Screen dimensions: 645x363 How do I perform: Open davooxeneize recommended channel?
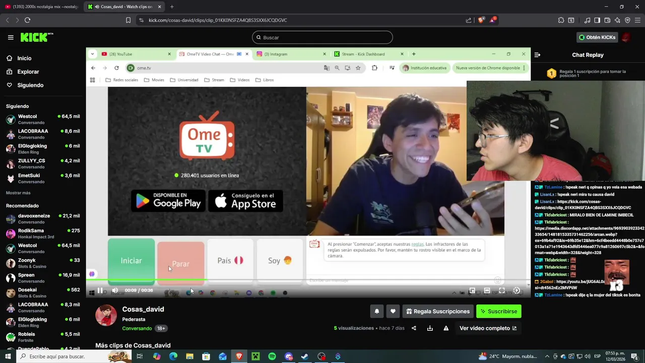pyautogui.click(x=43, y=219)
